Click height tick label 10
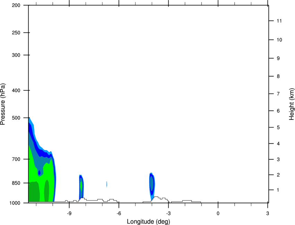 pyautogui.click(x=279, y=40)
